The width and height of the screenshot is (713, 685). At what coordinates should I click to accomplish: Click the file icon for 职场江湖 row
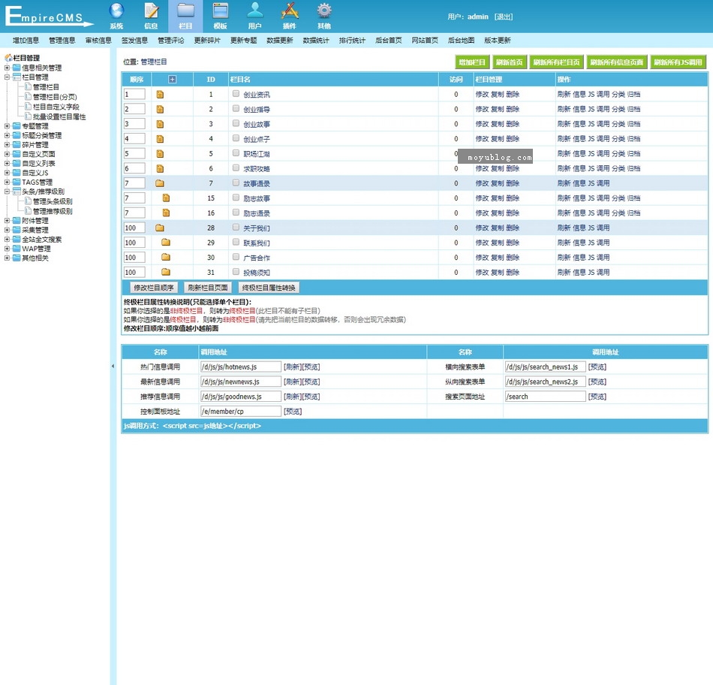coord(160,154)
